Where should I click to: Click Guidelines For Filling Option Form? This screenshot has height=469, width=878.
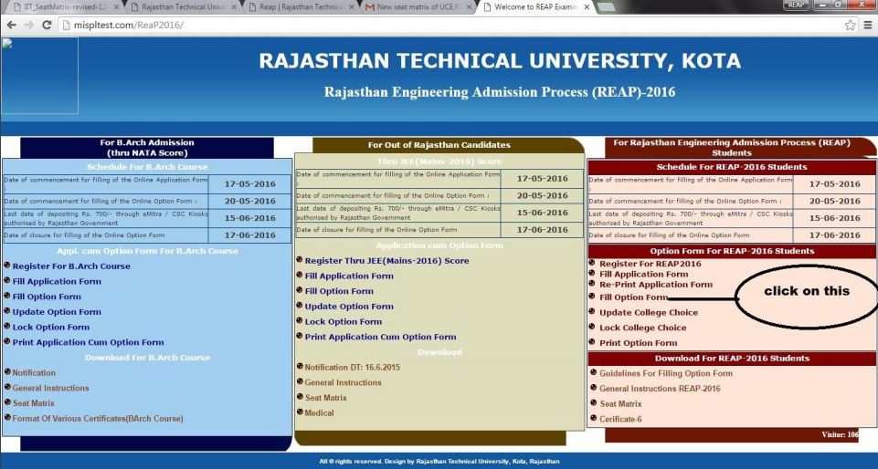tap(665, 373)
